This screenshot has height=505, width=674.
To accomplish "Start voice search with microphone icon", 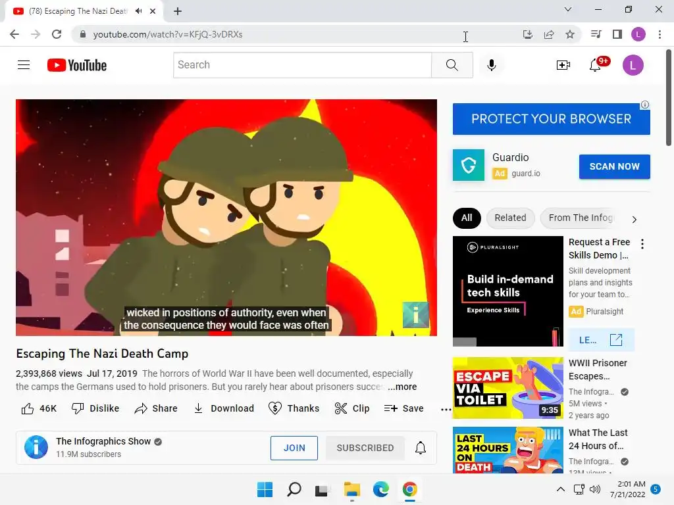I will tap(491, 65).
